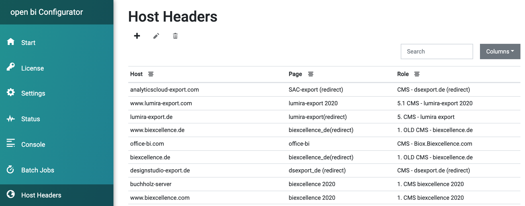525x206 pixels.
Task: Click the Host Headers globe icon
Action: [11, 194]
